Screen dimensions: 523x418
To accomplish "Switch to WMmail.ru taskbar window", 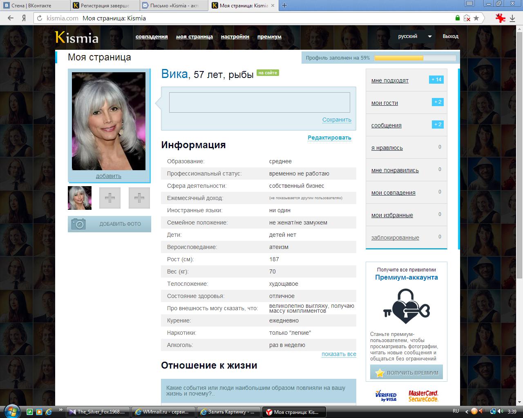I will point(164,411).
